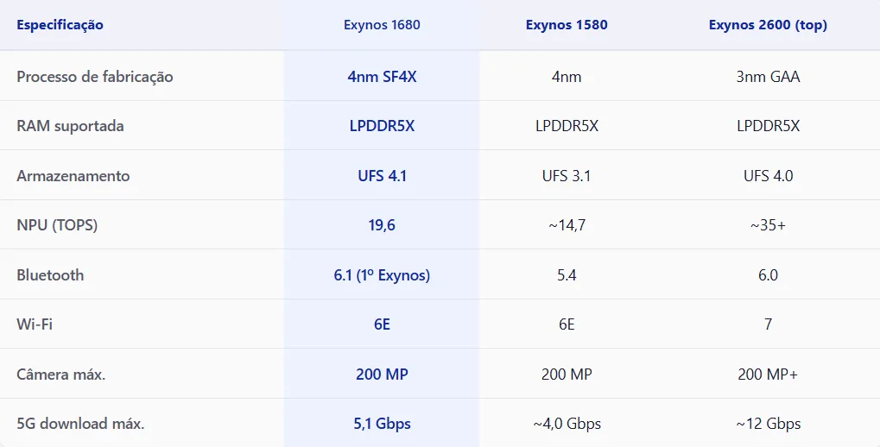
Task: Click the Processo de fabricação row label
Action: (95, 77)
